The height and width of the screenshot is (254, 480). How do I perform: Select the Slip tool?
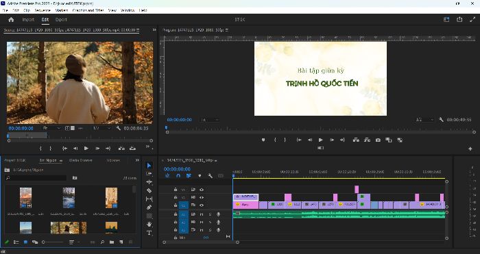[x=149, y=199]
